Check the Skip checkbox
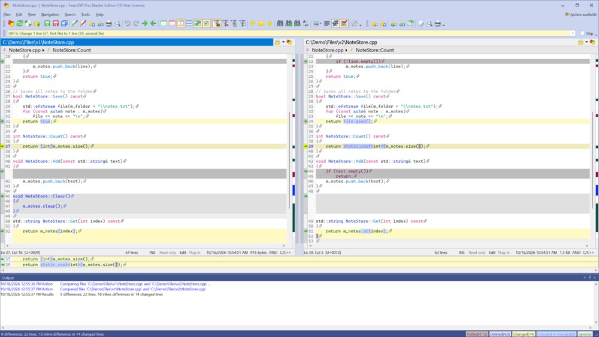Viewport: 599px width, 337px height. [582, 33]
